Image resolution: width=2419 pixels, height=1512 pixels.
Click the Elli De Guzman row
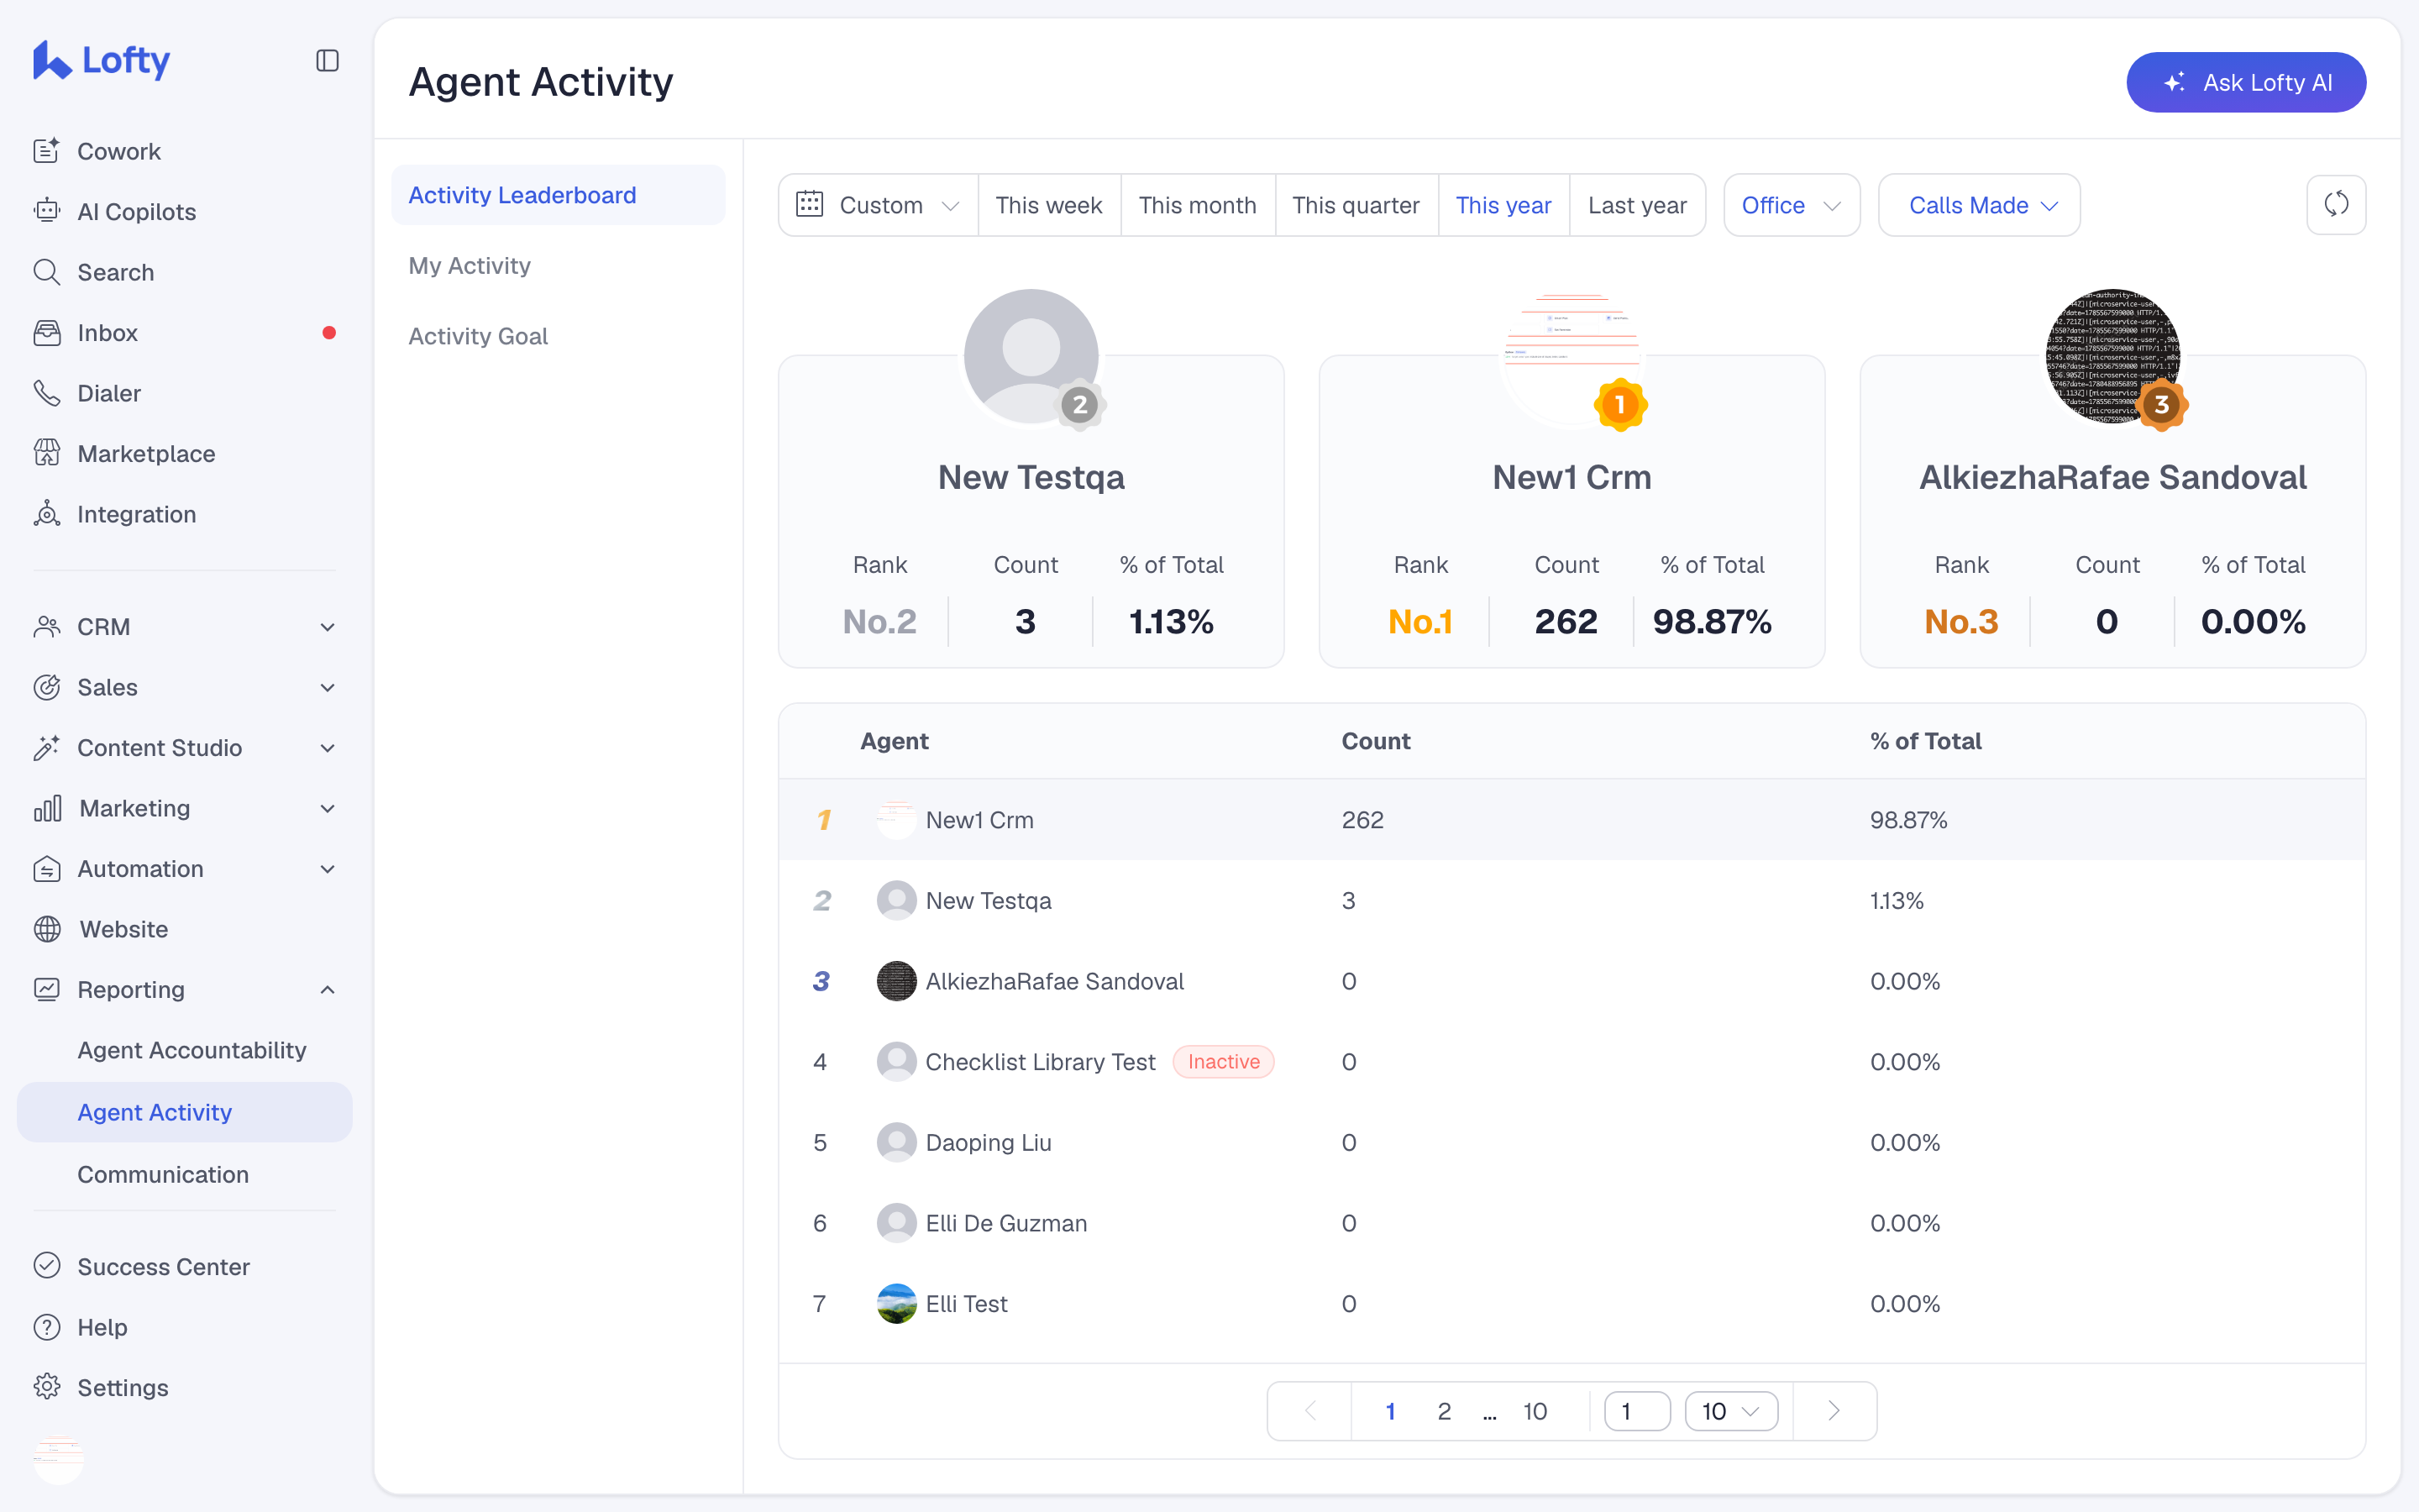coord(1572,1223)
